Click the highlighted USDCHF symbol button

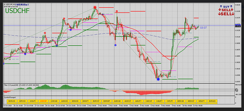coord(43,101)
